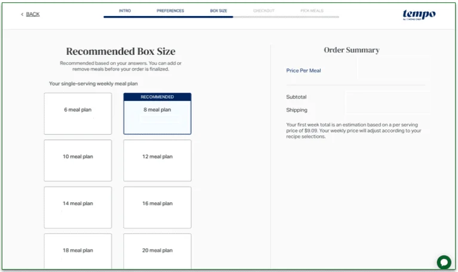Open the Box Size step tab
This screenshot has width=458, height=272.
click(219, 11)
